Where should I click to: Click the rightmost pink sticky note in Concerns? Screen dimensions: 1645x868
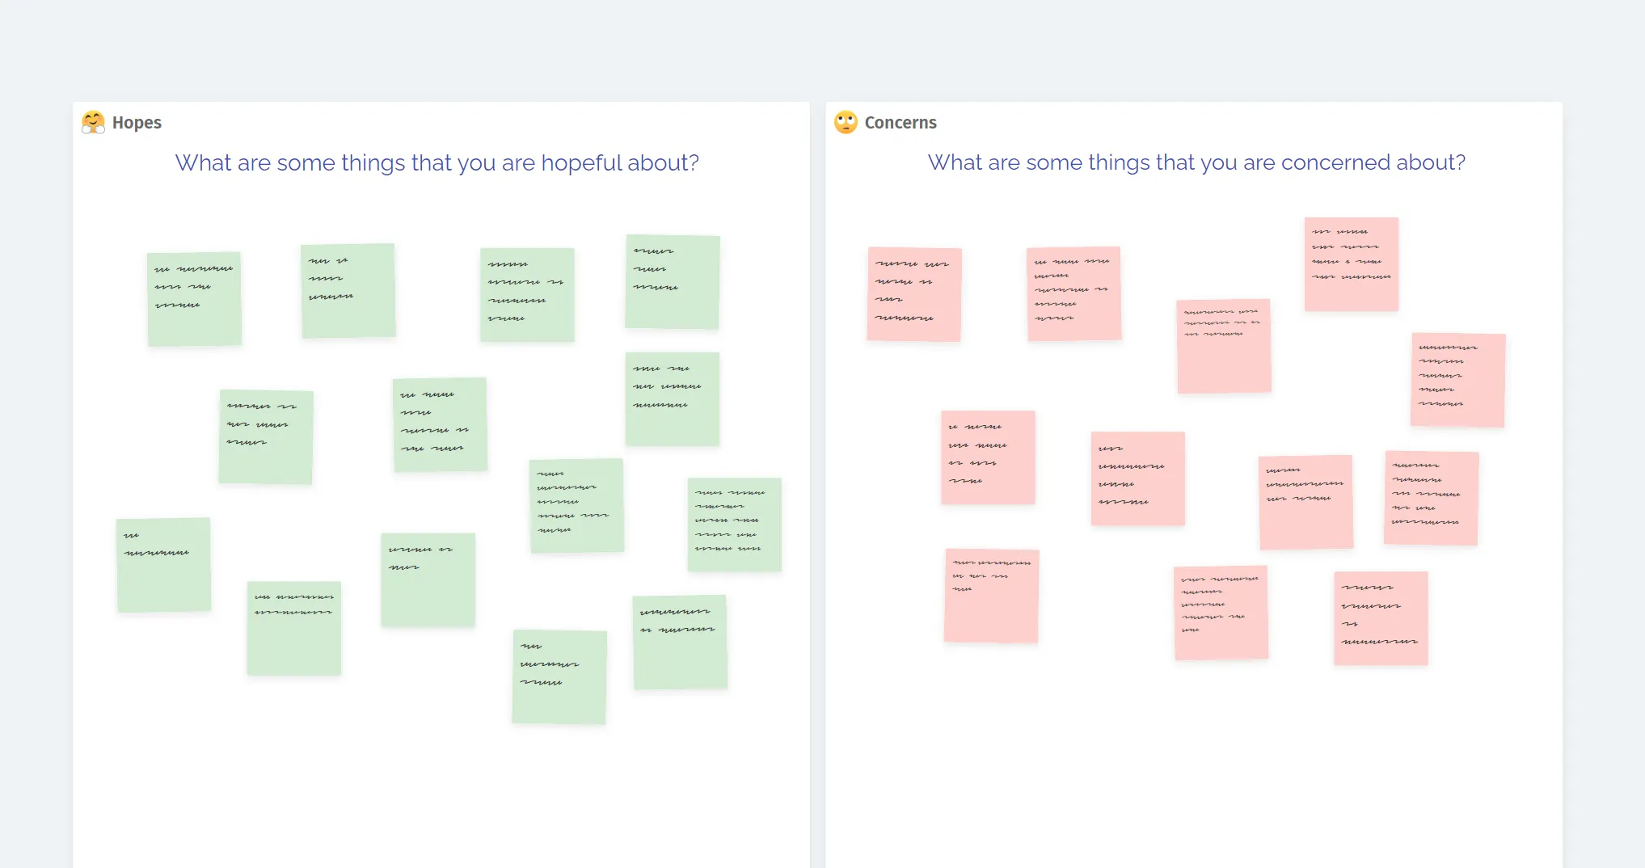coord(1457,380)
